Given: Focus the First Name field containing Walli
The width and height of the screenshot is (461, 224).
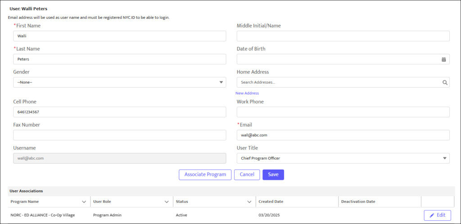Looking at the screenshot, I should (x=120, y=36).
